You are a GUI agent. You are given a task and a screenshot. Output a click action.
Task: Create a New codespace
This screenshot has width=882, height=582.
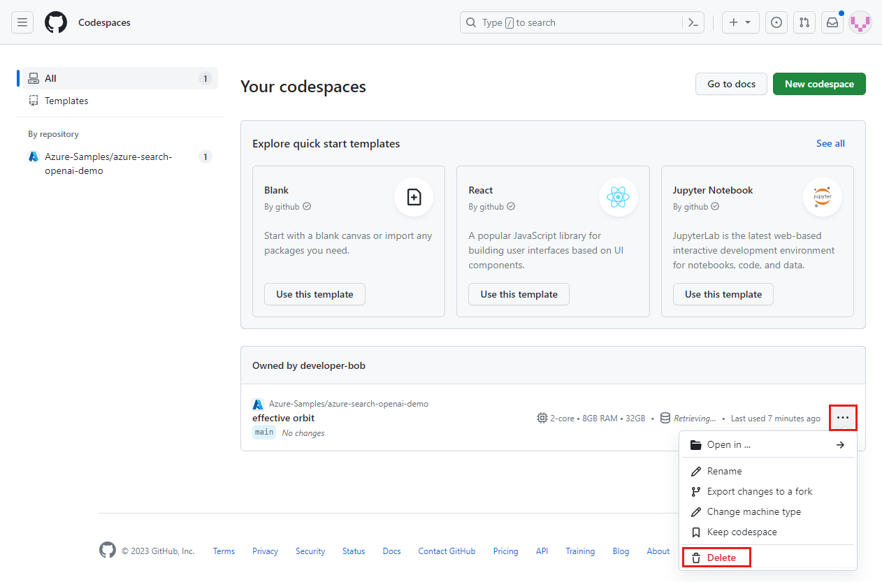coord(818,83)
